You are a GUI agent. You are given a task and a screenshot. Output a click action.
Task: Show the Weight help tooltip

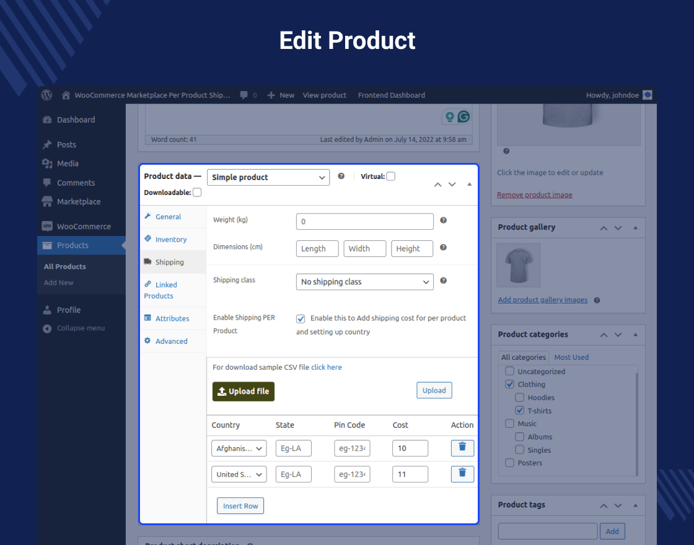click(x=443, y=220)
